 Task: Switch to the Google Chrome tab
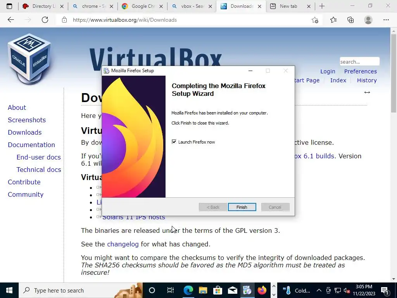click(x=139, y=6)
